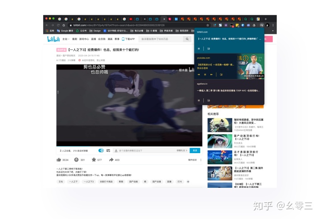Skip to previous track on youtube.com media
Viewport: 321px width, 219px height.
point(198,75)
